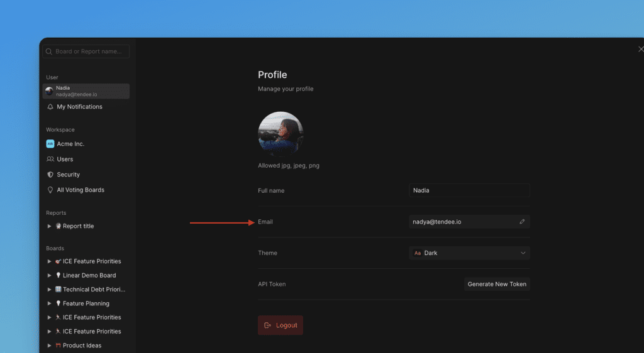The width and height of the screenshot is (644, 353).
Task: Click the Full name input field
Action: click(x=469, y=190)
